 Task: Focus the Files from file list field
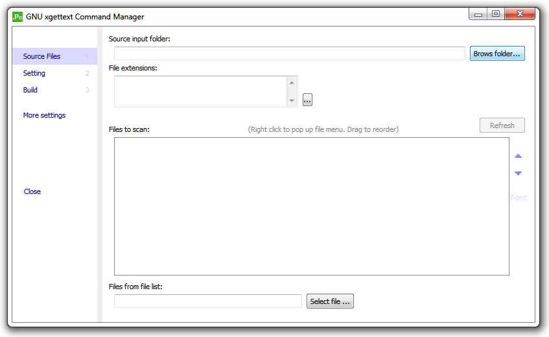tap(208, 301)
